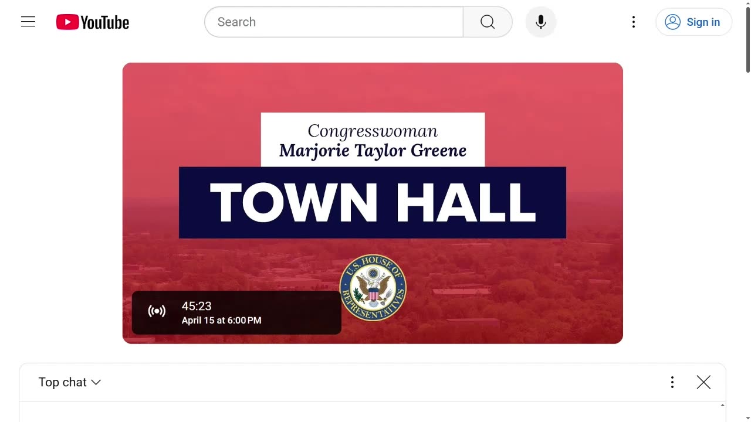Start voice search with the microphone
The width and height of the screenshot is (751, 422).
(541, 22)
